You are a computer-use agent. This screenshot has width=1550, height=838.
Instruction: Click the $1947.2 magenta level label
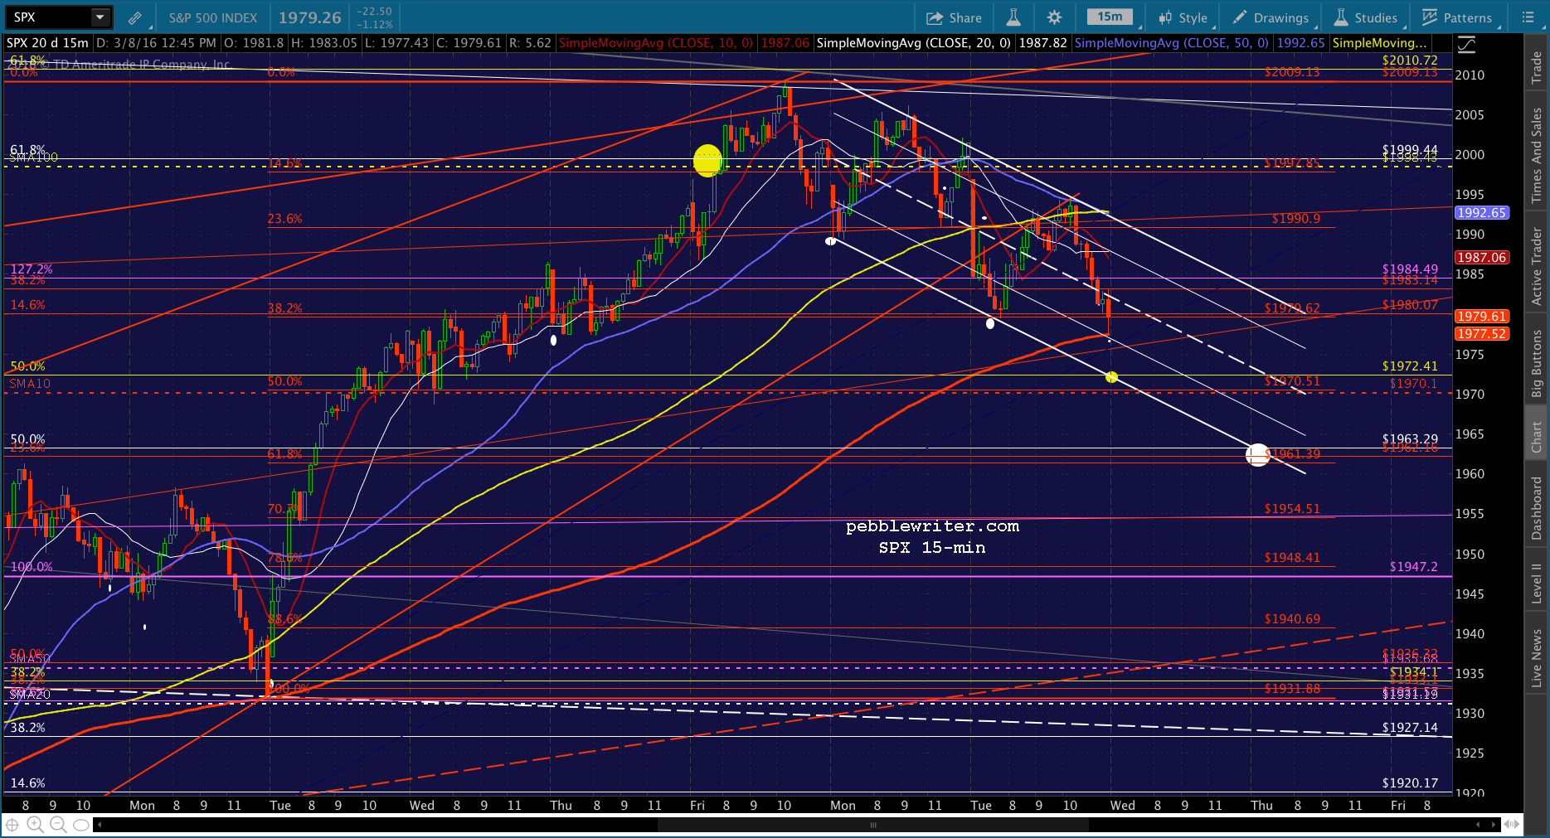pyautogui.click(x=1414, y=567)
